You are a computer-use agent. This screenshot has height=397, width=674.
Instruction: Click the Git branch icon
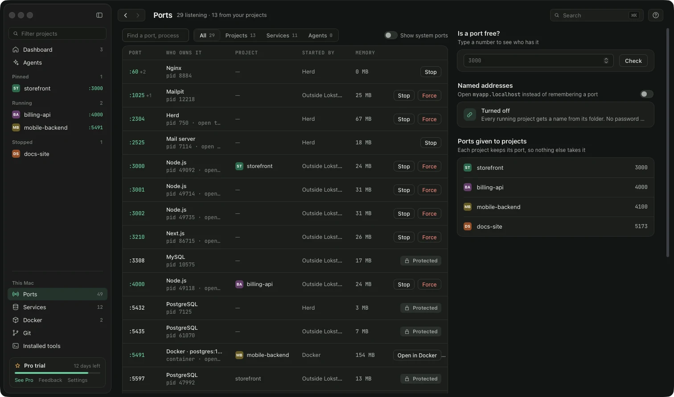coord(16,333)
